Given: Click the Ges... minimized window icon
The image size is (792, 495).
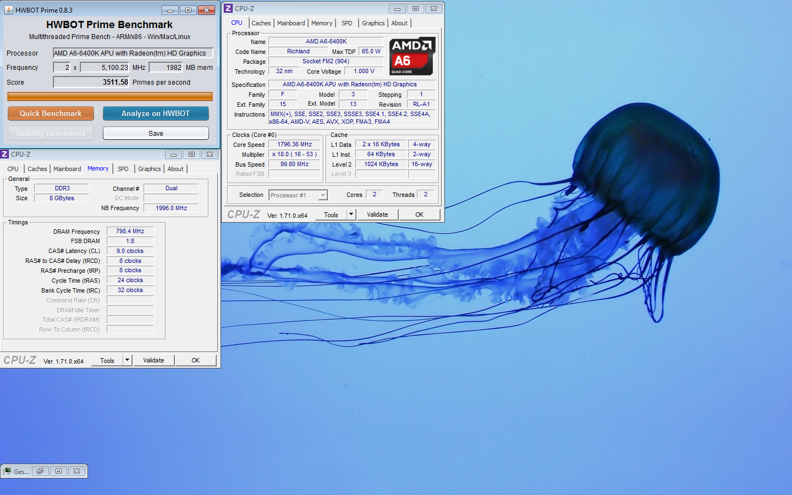Looking at the screenshot, I should (x=7, y=471).
